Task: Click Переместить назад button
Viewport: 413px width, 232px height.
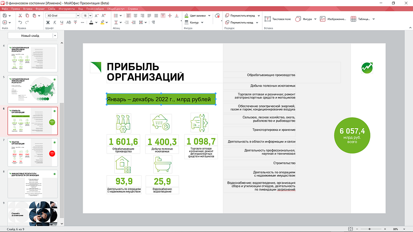Action: tap(239, 23)
